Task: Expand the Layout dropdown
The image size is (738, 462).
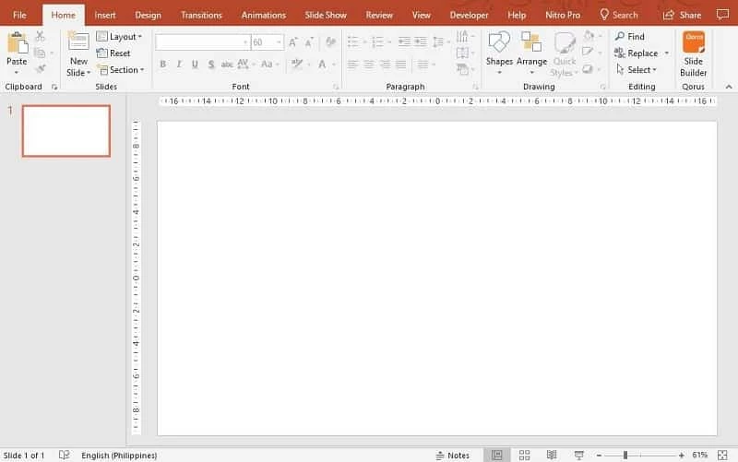Action: [x=120, y=37]
